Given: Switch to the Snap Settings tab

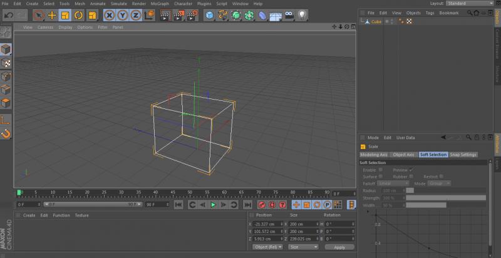Looking at the screenshot, I should pyautogui.click(x=463, y=155).
